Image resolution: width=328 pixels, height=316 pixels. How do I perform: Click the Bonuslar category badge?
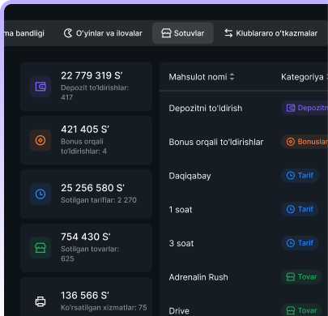(305, 142)
